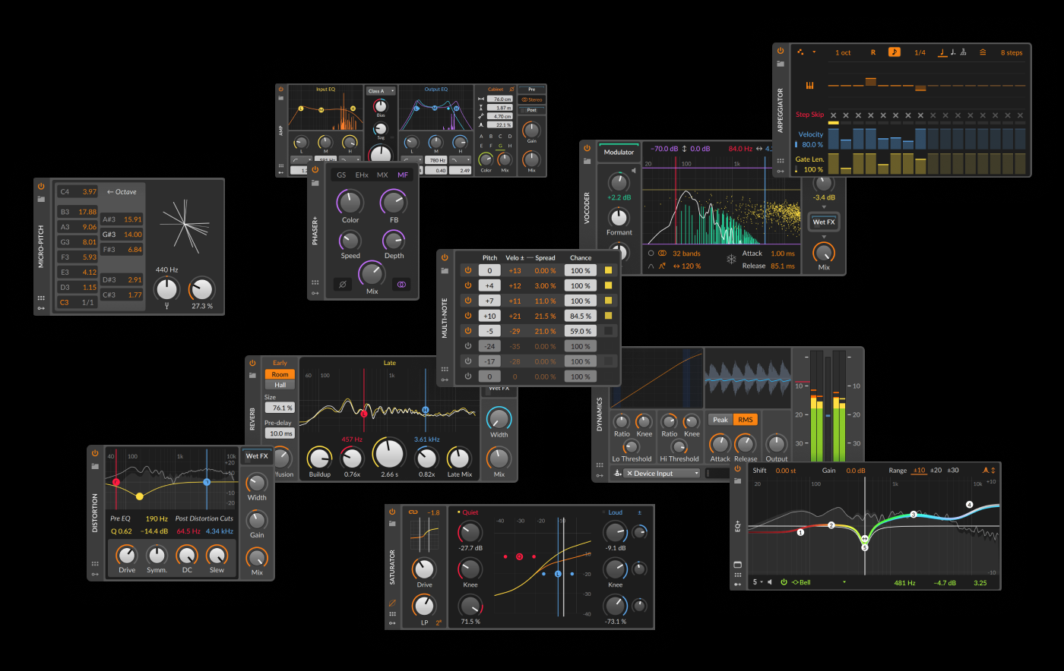
Task: Click the Size 76.1 % field in Reverb
Action: click(x=280, y=408)
